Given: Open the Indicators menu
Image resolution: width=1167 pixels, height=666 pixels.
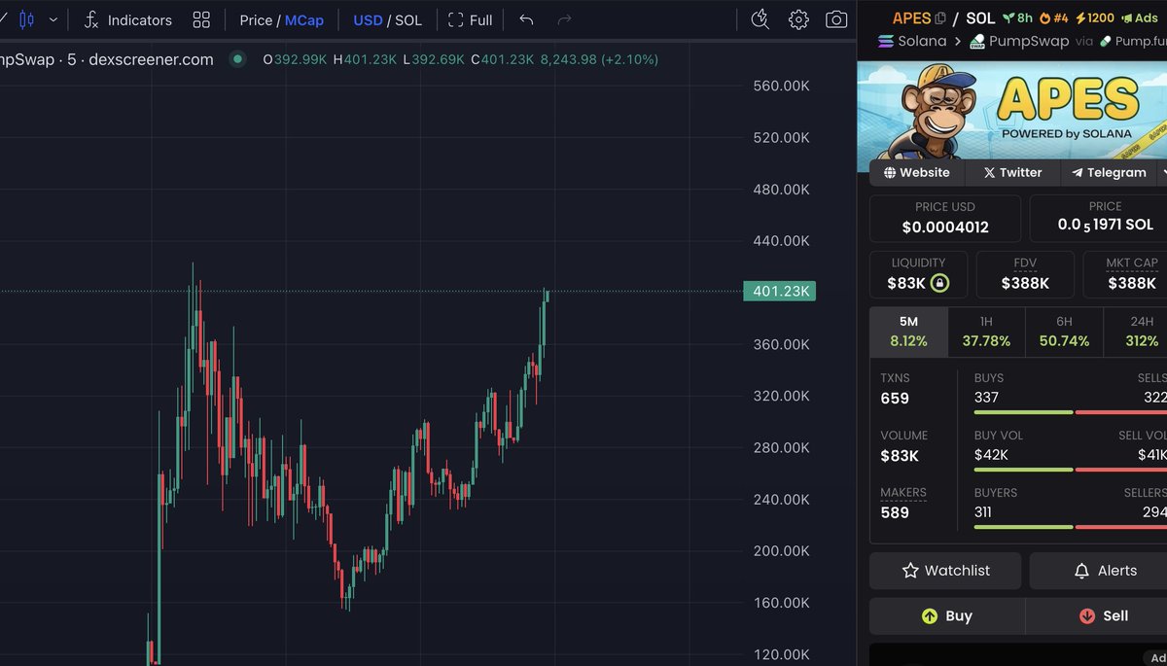Looking at the screenshot, I should 127,19.
